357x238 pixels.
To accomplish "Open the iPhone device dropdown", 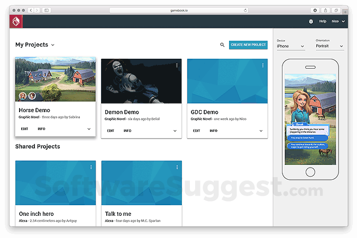I will [x=290, y=46].
